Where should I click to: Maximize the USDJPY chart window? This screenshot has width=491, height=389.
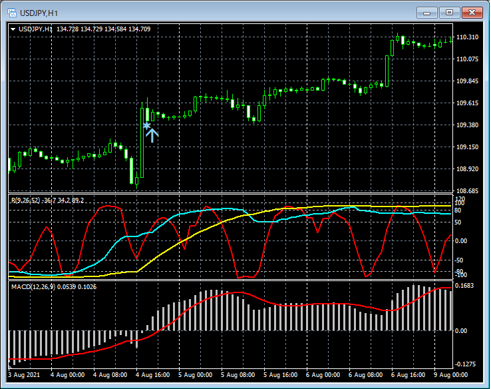pyautogui.click(x=450, y=12)
